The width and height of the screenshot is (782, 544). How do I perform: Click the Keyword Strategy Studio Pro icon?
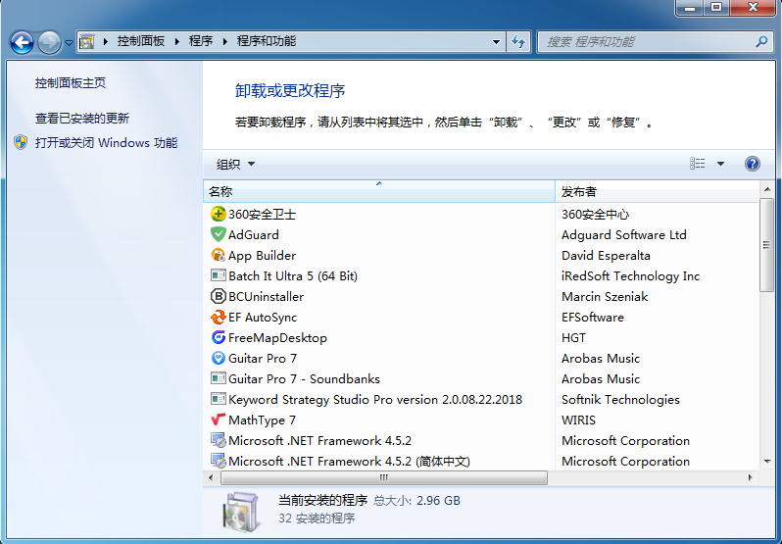pos(218,399)
